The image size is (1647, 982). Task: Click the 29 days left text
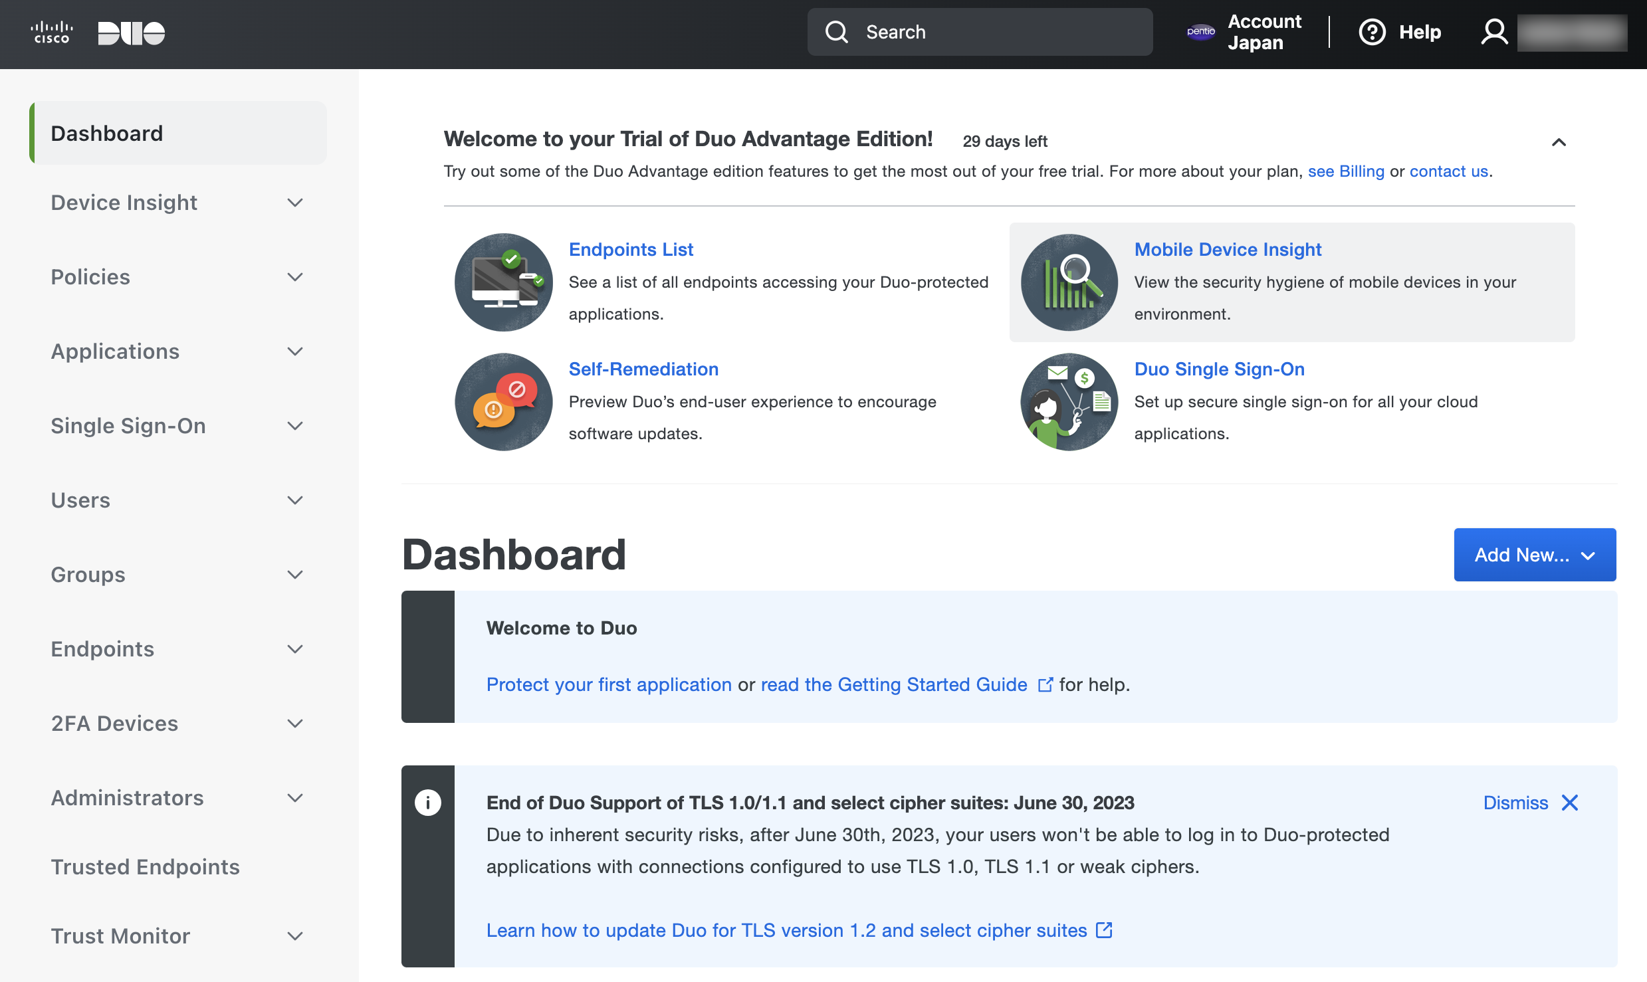1005,142
